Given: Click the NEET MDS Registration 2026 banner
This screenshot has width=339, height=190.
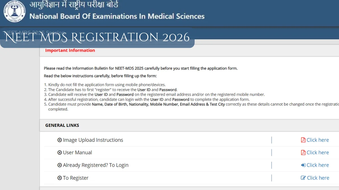Looking at the screenshot, I should 96,37.
